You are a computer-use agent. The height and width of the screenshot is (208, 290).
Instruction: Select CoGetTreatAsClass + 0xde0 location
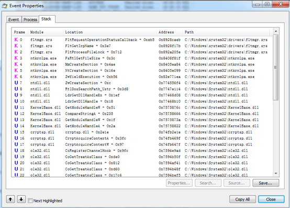(x=92, y=157)
